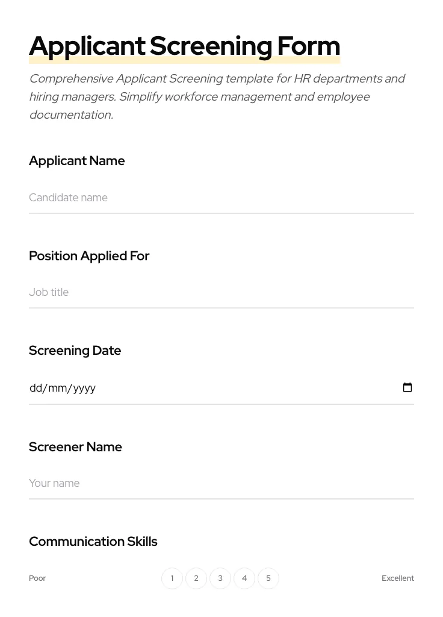
Task: Click the Position Applied For label
Action: coord(89,255)
